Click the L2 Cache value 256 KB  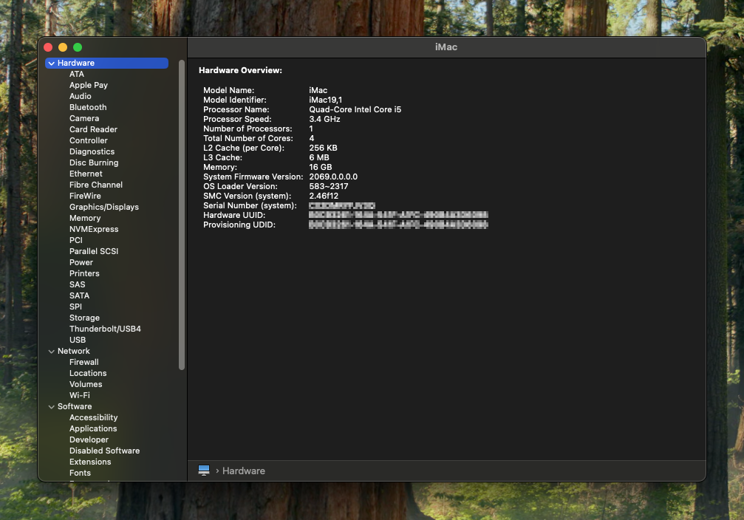(x=323, y=148)
